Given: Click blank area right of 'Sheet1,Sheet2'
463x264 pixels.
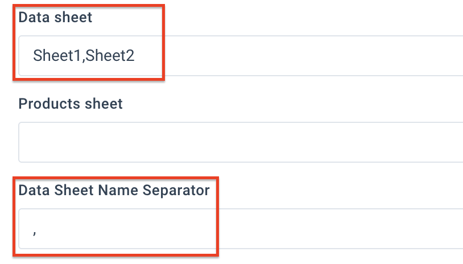Looking at the screenshot, I should [x=284, y=56].
